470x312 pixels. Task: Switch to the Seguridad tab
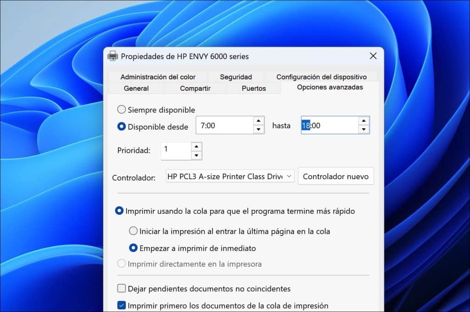click(x=236, y=77)
